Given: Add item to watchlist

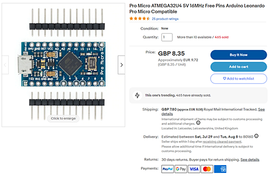Looking at the screenshot, I should 239,79.
